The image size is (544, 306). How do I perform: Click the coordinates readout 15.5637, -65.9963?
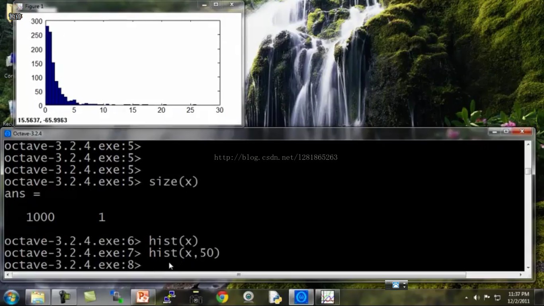click(x=42, y=120)
